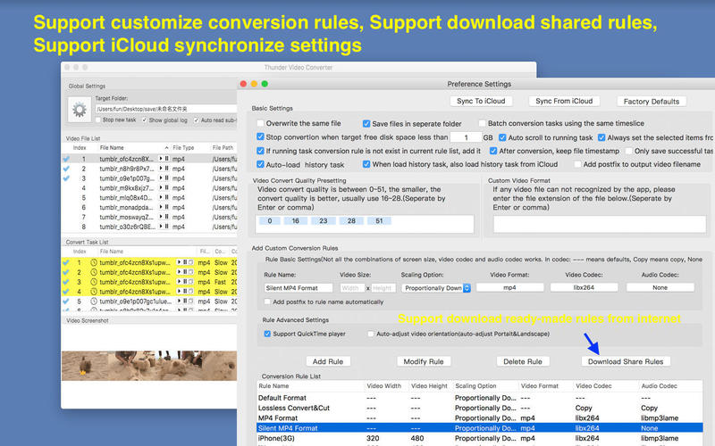Image resolution: width=715 pixels, height=446 pixels.
Task: Select quality preset token 23
Action: (324, 220)
